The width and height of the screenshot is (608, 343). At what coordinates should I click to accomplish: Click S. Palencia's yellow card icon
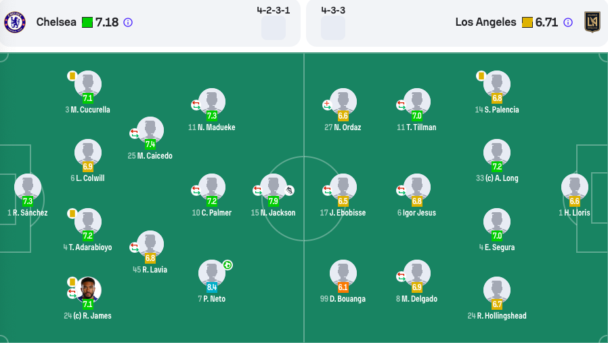[481, 76]
